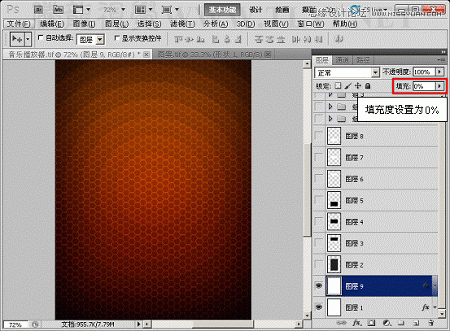Screen dimensions: 450x331
Task: Collapse the panel dock double arrows
Action: pos(443,51)
